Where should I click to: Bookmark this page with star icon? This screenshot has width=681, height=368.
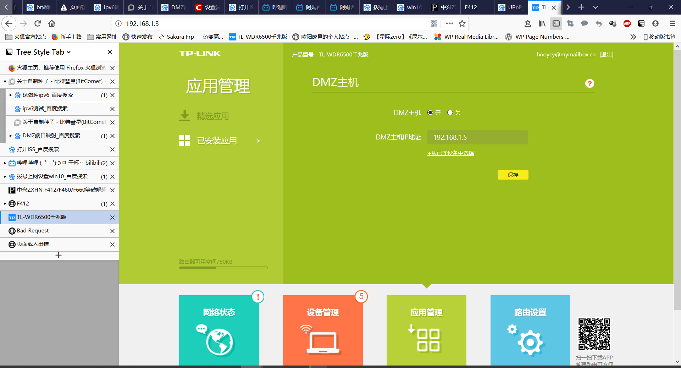coord(462,23)
